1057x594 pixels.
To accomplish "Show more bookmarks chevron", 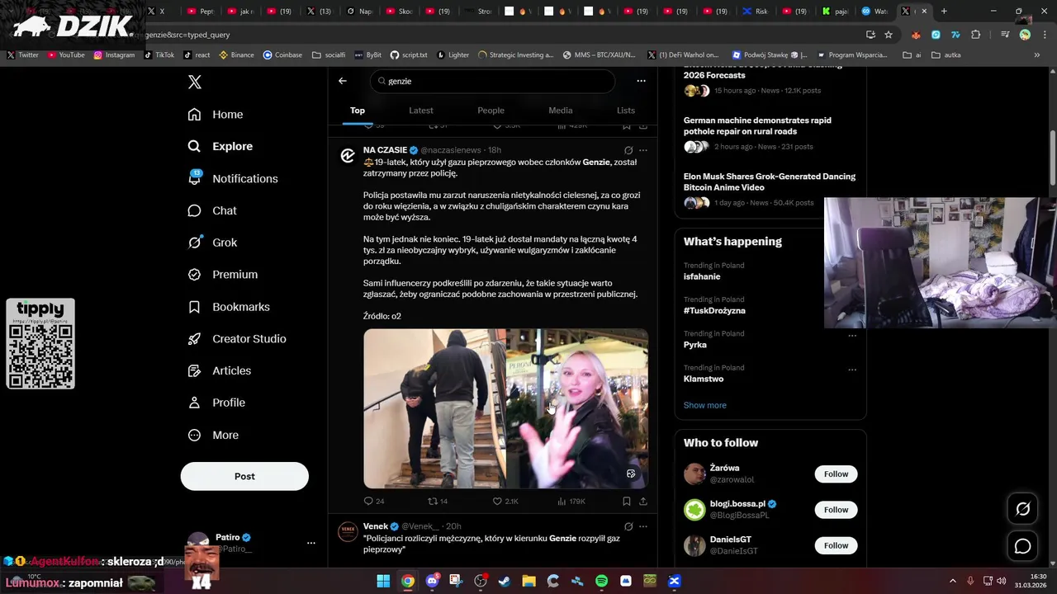I will [1037, 55].
